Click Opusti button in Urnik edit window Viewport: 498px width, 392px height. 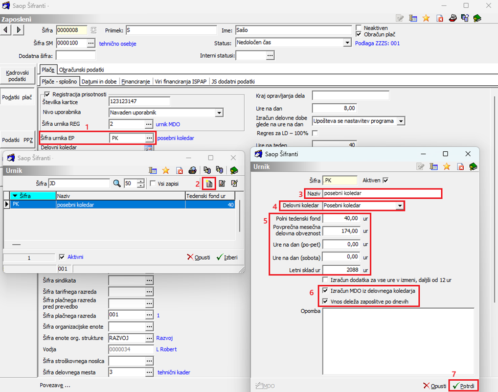tap(435, 386)
